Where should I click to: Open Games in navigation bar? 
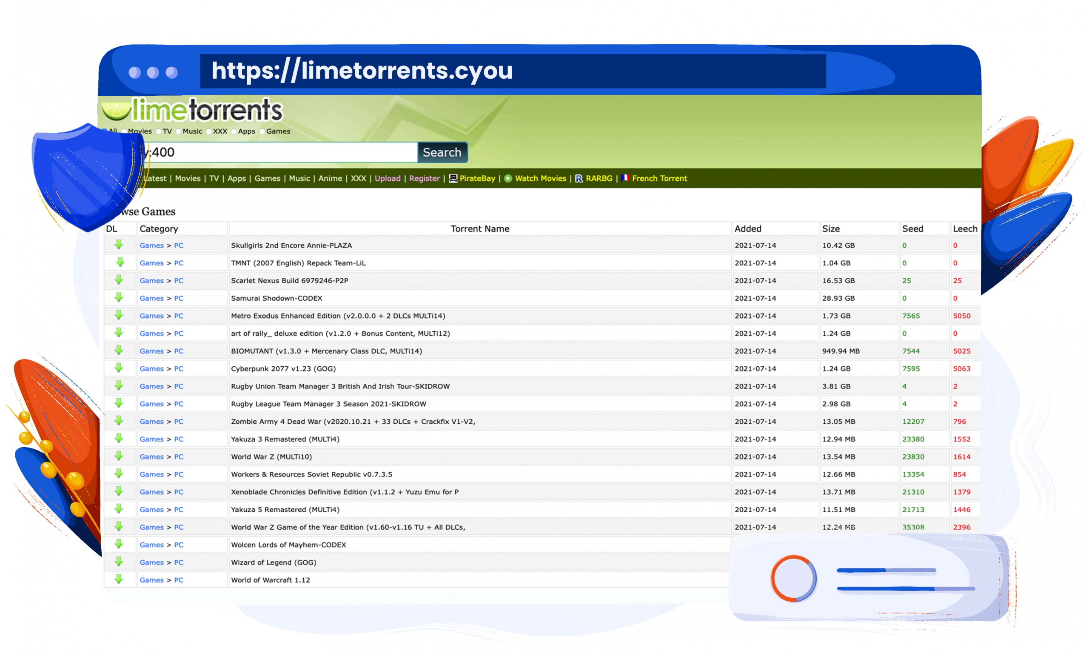268,178
